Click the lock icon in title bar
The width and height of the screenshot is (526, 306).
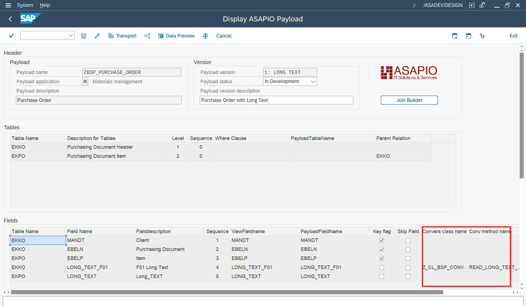[482, 5]
